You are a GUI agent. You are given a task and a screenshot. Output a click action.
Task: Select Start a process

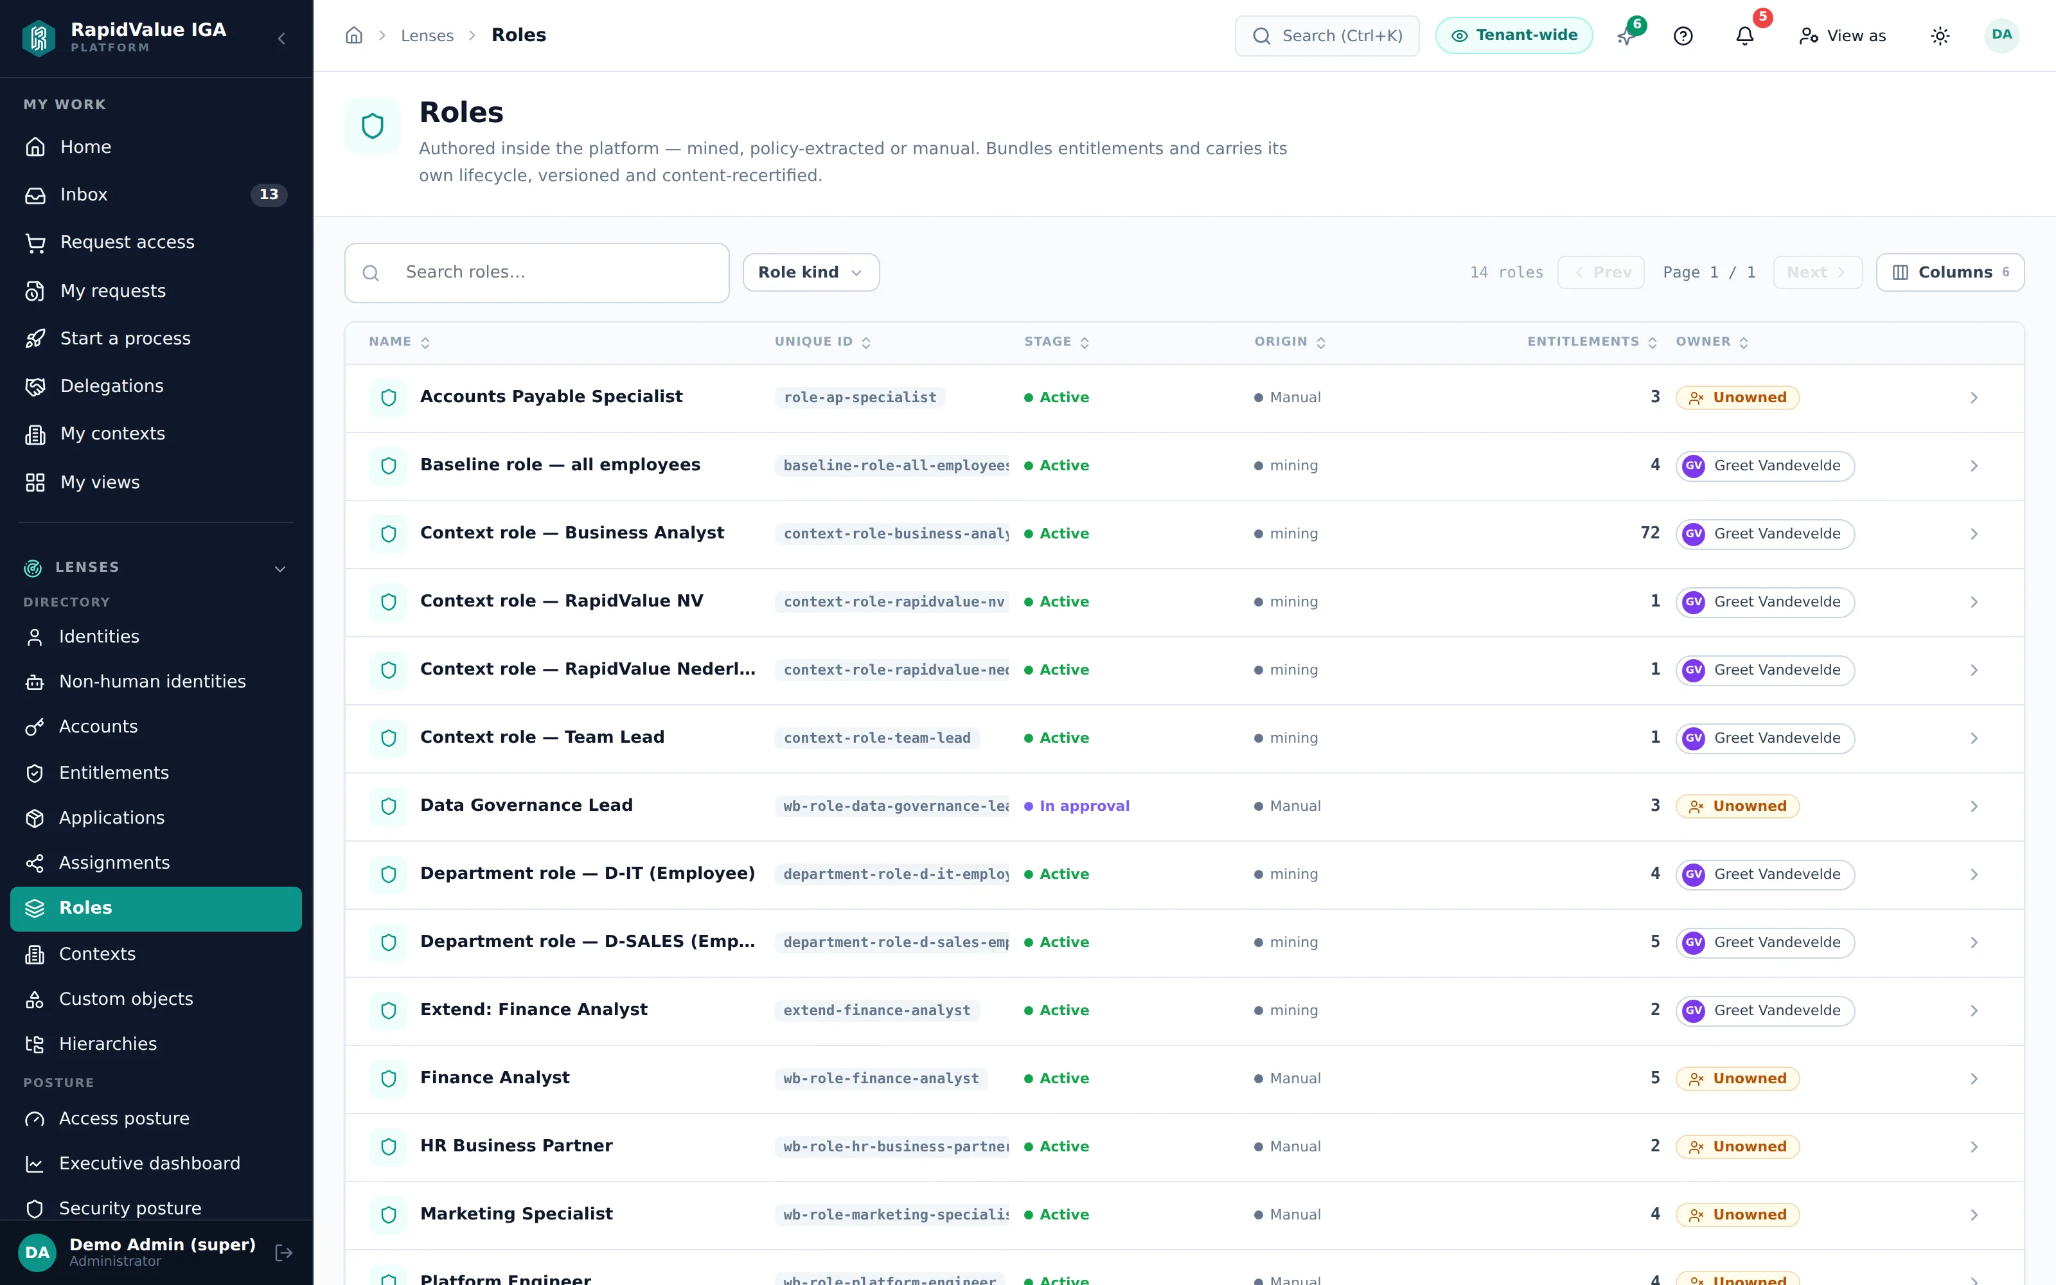coord(156,338)
